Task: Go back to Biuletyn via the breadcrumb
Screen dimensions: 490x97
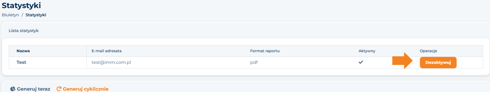Action: click(x=11, y=15)
